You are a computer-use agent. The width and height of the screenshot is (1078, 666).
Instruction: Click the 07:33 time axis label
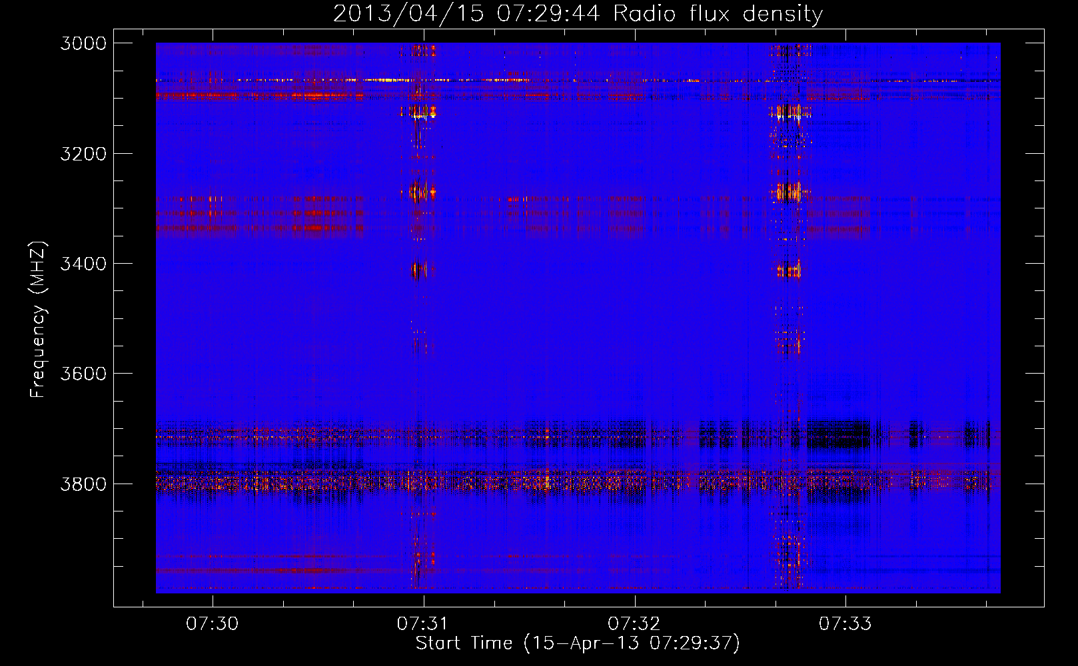coord(845,624)
